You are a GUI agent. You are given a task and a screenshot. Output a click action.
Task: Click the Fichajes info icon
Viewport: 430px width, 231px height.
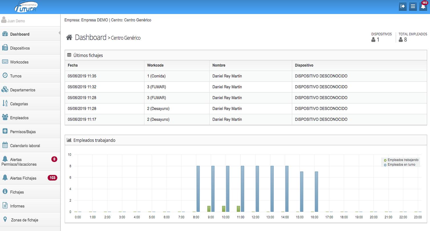[5, 191]
